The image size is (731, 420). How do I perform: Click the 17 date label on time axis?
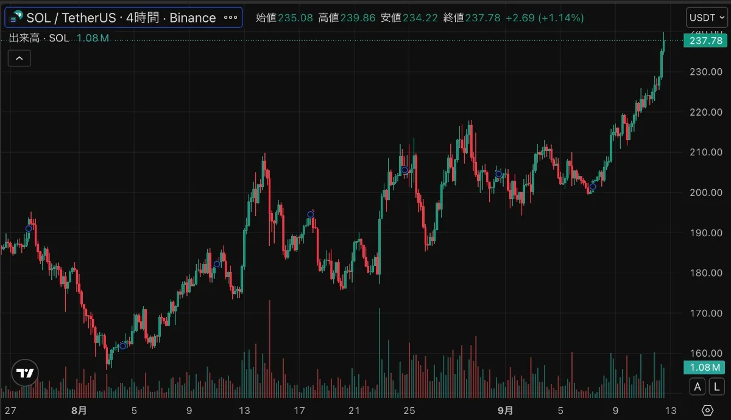pyautogui.click(x=299, y=410)
